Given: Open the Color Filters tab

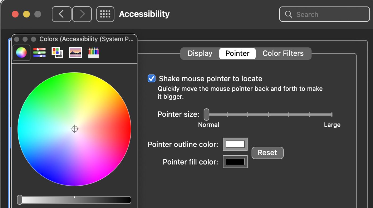Looking at the screenshot, I should [x=283, y=53].
